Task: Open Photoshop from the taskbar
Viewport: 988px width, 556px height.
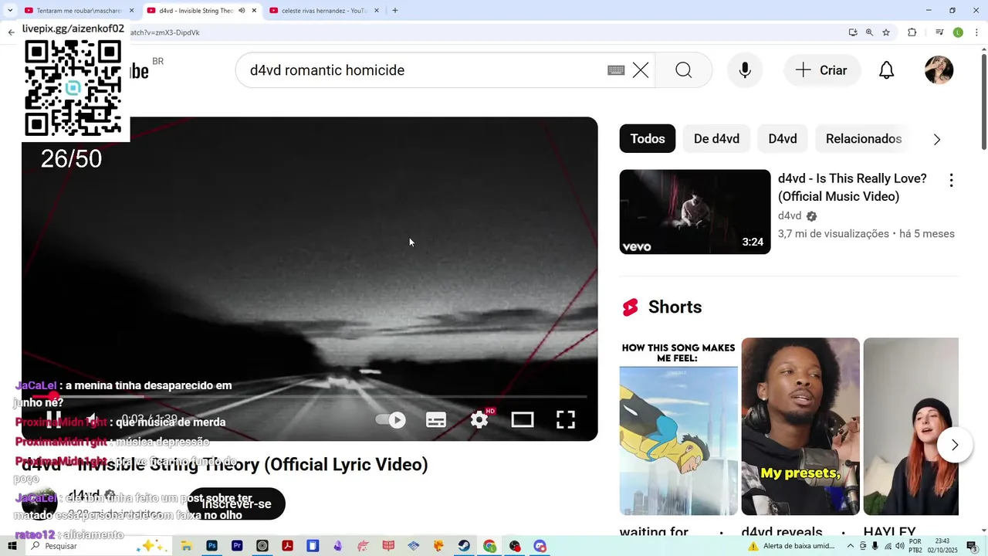Action: [x=211, y=546]
